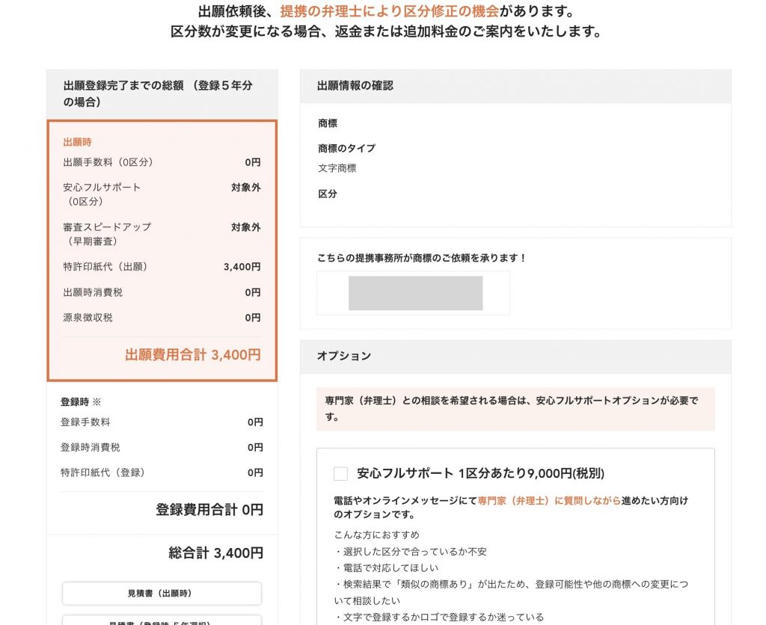Image resolution: width=766 pixels, height=625 pixels.
Task: Select the 出願時 cost section heading
Action: tap(75, 140)
